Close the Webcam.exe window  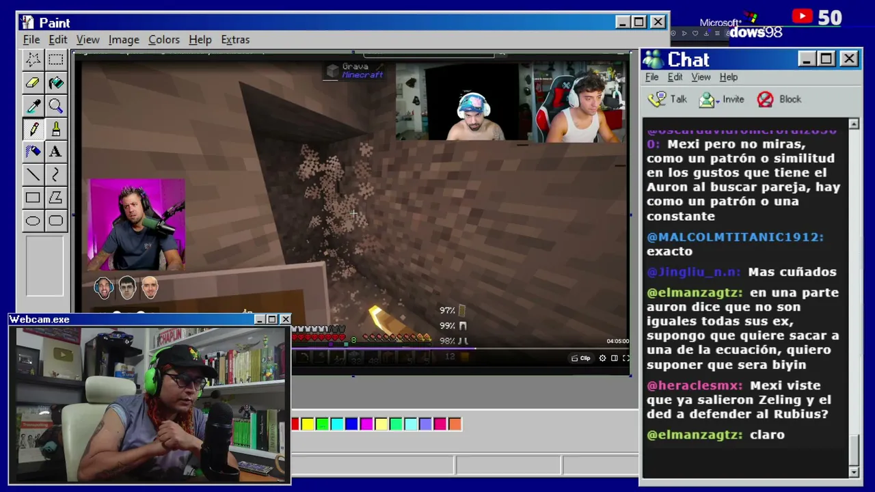pyautogui.click(x=285, y=320)
